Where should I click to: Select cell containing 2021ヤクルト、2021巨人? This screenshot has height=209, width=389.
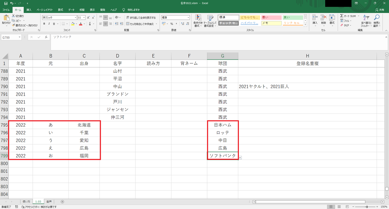coord(307,87)
